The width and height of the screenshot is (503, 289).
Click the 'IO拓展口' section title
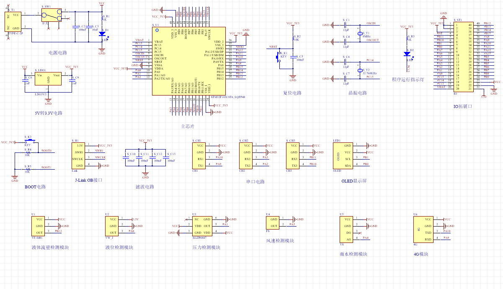point(463,106)
